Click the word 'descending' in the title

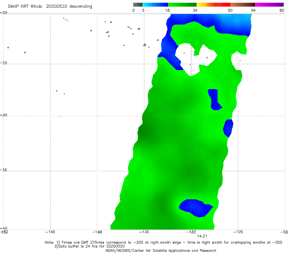[81, 7]
